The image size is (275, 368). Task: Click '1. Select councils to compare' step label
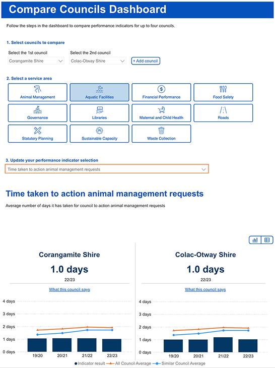pyautogui.click(x=35, y=42)
